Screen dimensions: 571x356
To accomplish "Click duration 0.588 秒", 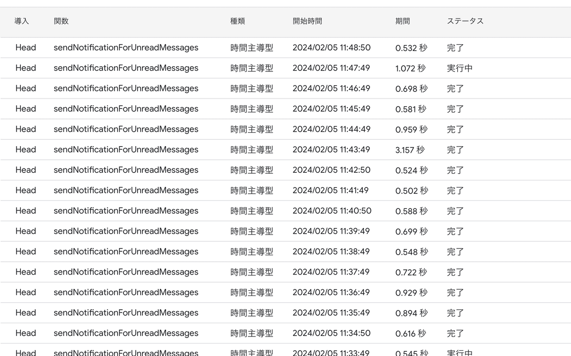I will [x=412, y=211].
